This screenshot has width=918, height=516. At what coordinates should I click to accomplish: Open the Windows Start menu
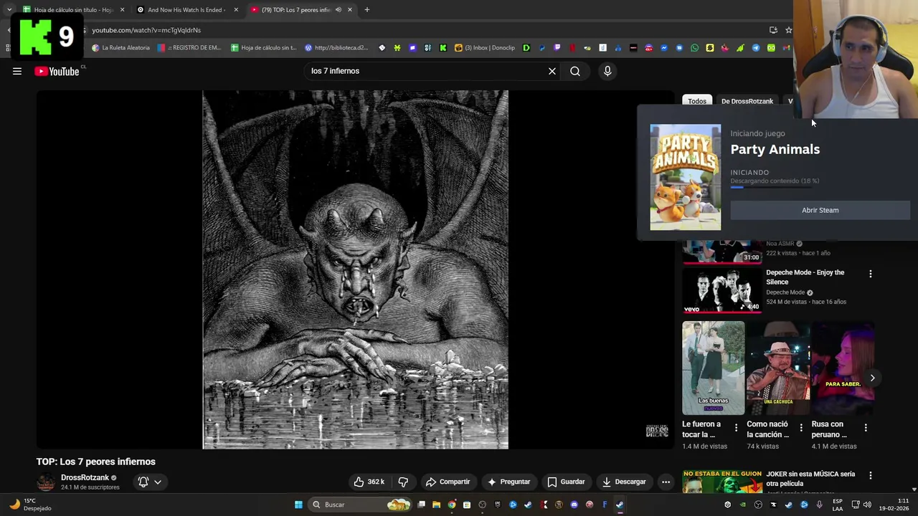[x=298, y=505]
